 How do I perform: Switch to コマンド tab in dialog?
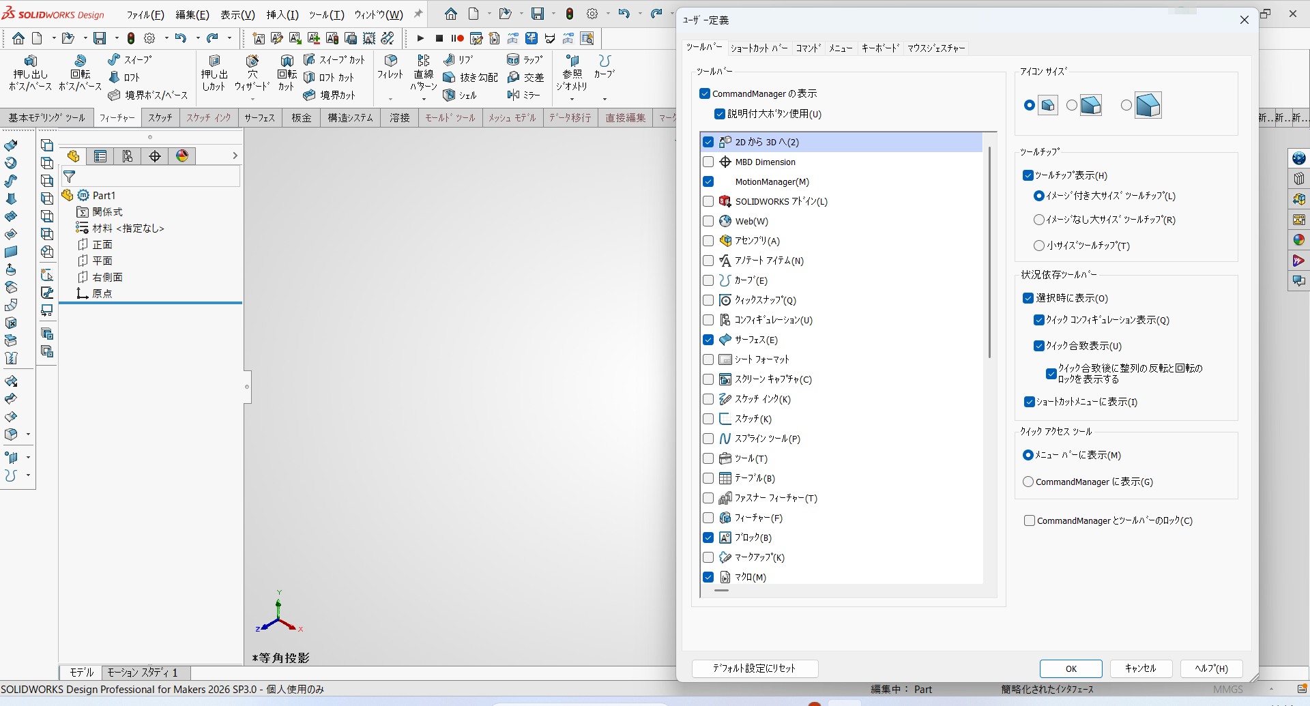(809, 48)
